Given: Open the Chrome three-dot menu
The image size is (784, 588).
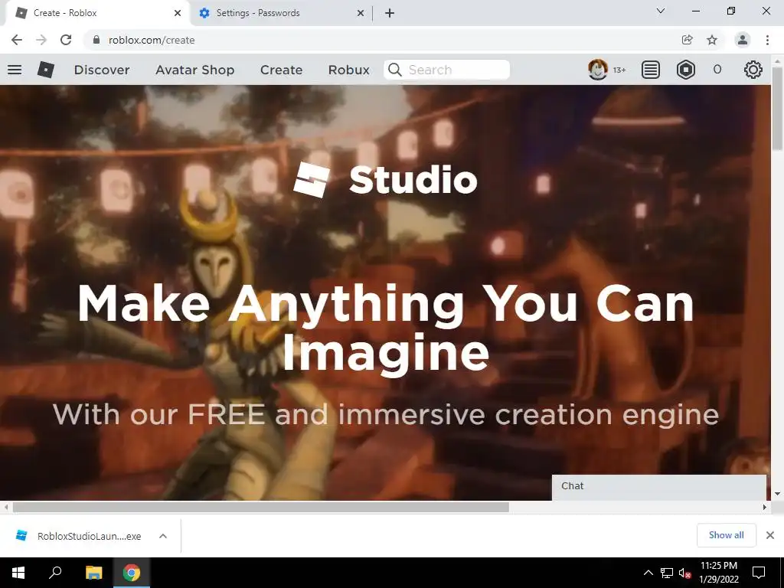Looking at the screenshot, I should pos(767,40).
